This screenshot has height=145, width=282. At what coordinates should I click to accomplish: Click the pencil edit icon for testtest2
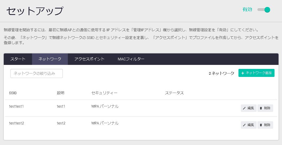tap(244, 125)
